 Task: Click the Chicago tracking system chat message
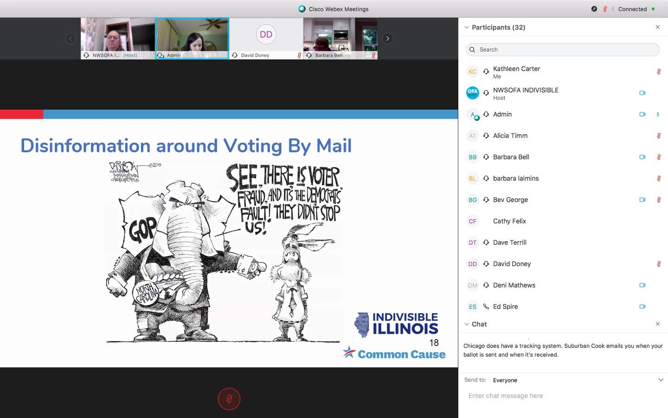click(x=563, y=350)
